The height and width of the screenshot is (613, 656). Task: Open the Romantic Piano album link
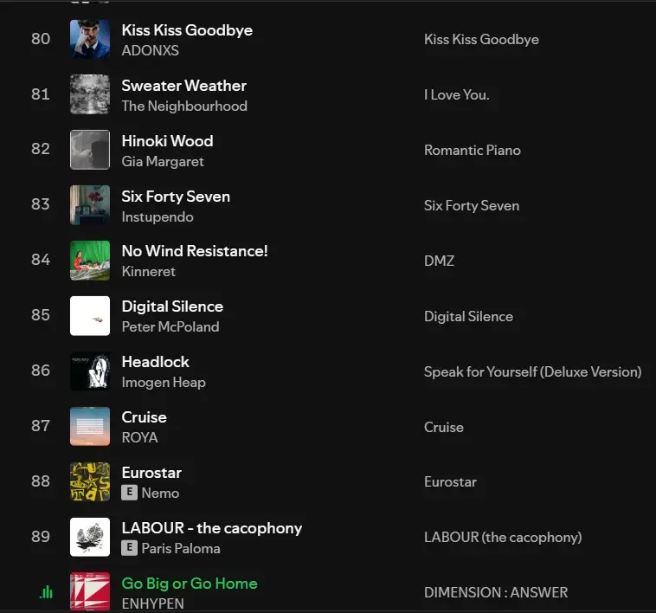(473, 150)
